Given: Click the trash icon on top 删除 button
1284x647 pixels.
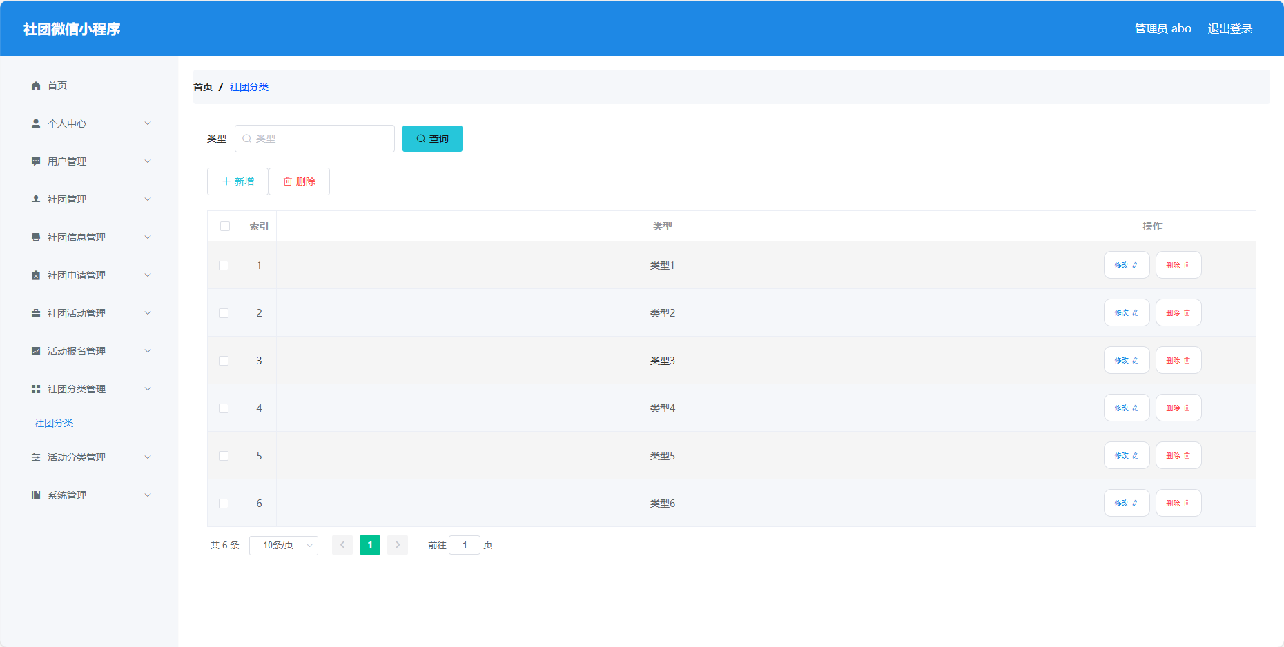Looking at the screenshot, I should 288,181.
